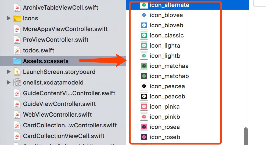
Task: Expand the onelist.xcdatamodeld disclosure triangle
Action: coord(8,82)
